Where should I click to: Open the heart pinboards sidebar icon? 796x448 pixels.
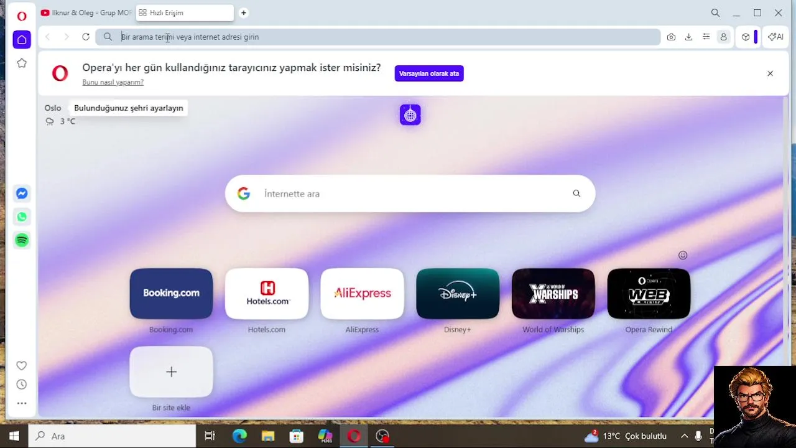[22, 366]
